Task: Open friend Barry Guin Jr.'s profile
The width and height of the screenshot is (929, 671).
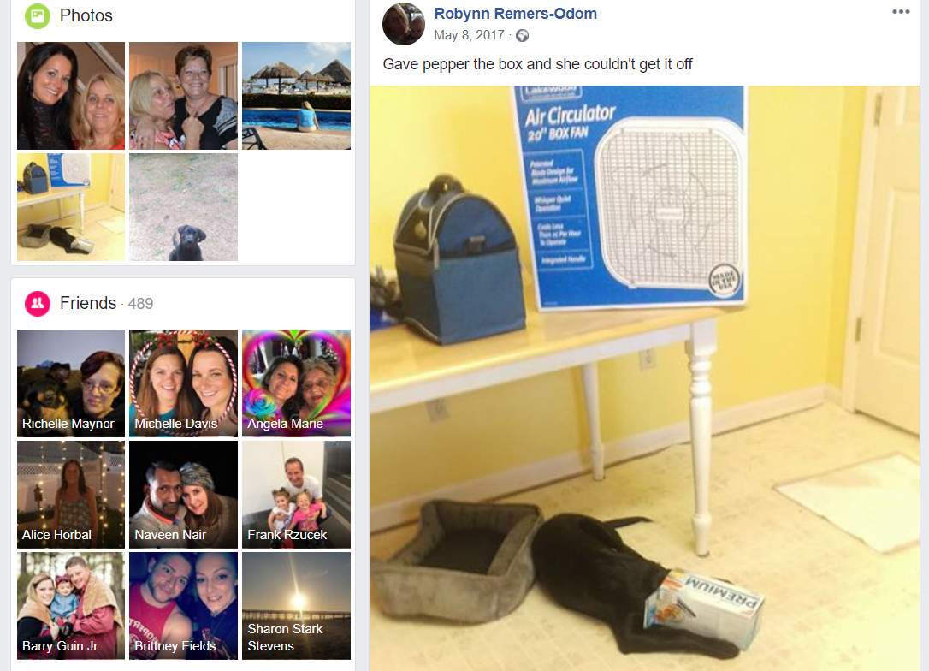Action: point(71,606)
